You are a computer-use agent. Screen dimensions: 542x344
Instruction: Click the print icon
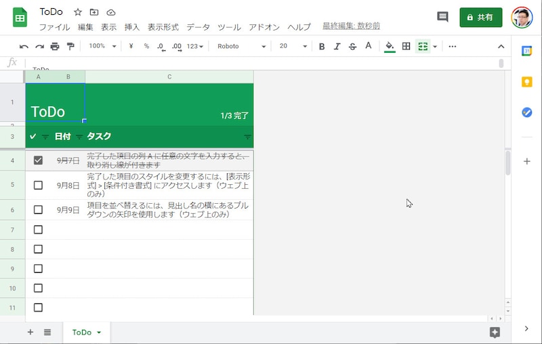point(55,46)
